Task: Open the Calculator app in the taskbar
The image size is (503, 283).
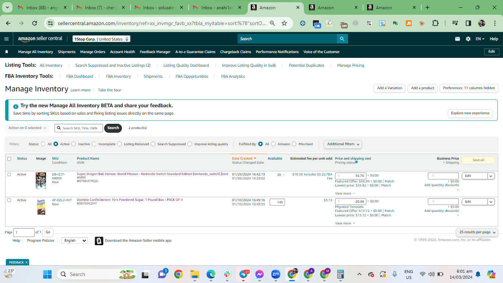Action: (x=341, y=274)
